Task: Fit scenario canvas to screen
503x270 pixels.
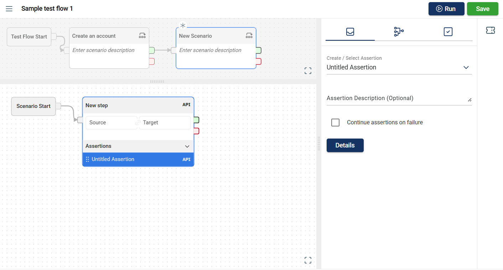Action: click(308, 260)
